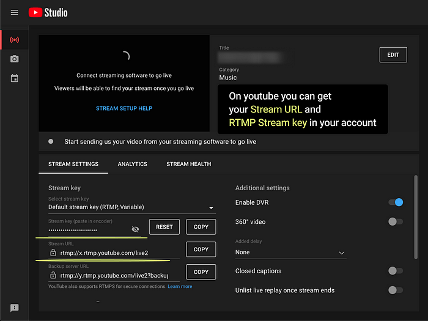Viewport: 428px width, 321px height.
Task: Open the Webcam camera icon in sidebar
Action: point(15,59)
